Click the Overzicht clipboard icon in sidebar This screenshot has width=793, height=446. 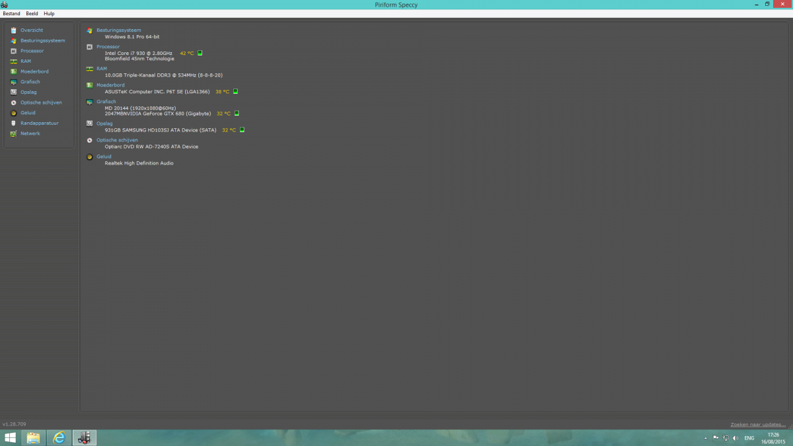(13, 30)
